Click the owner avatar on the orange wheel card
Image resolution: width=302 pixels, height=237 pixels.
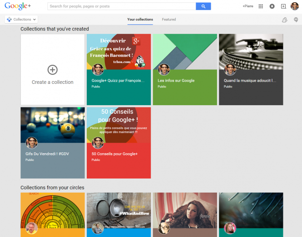32,228
